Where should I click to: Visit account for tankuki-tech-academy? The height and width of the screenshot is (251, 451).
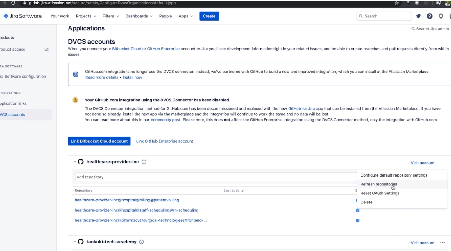[x=423, y=243]
